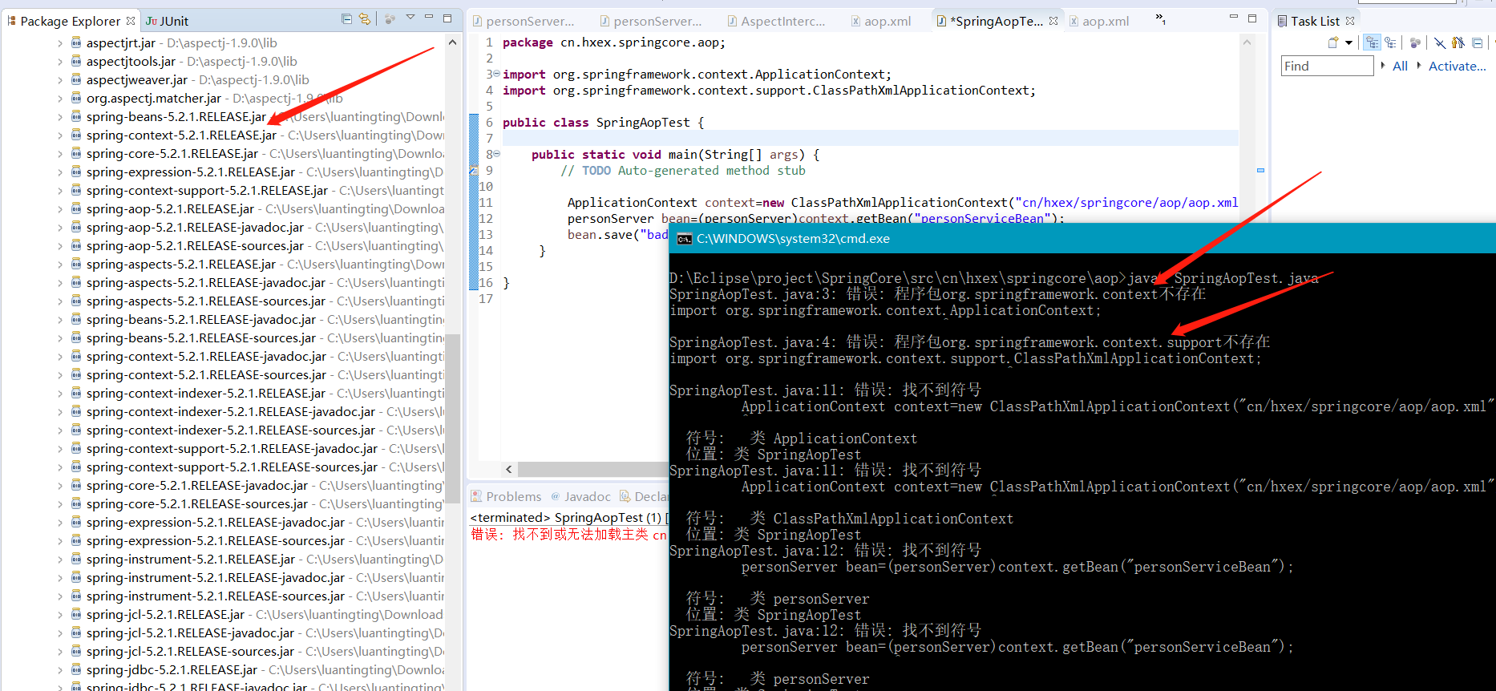
Task: Toggle Link with Editor in Package Explorer
Action: (x=365, y=19)
